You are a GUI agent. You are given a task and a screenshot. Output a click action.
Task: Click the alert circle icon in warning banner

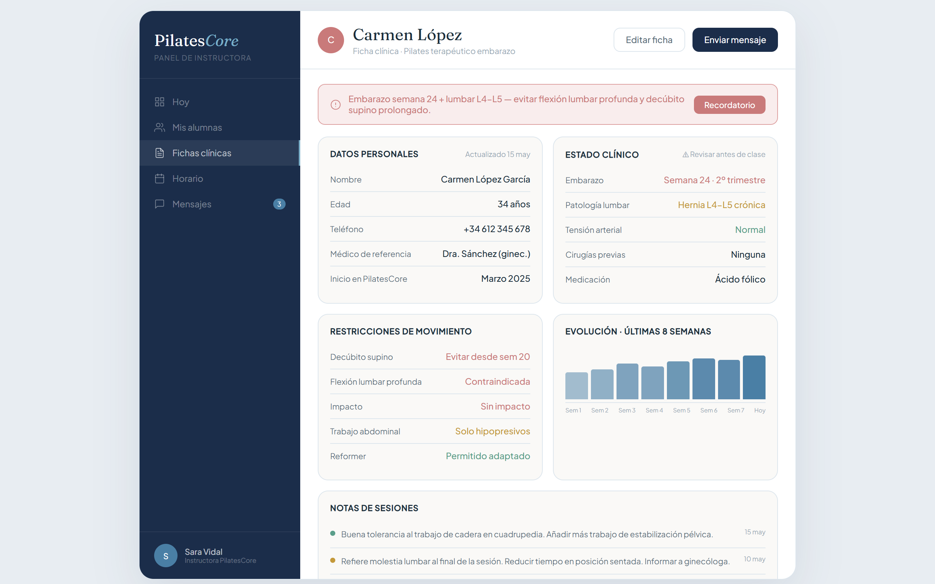click(x=335, y=105)
